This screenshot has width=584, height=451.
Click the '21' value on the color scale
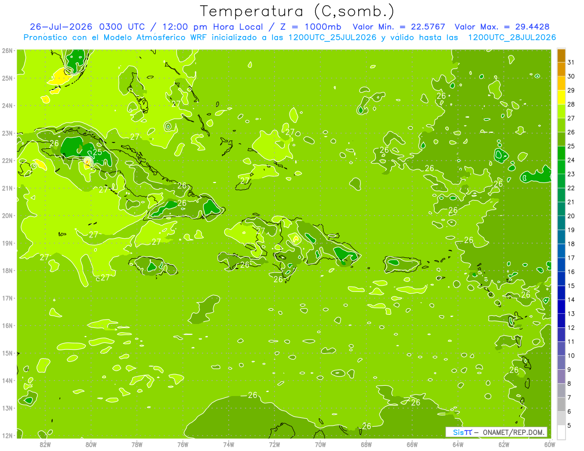click(x=571, y=202)
